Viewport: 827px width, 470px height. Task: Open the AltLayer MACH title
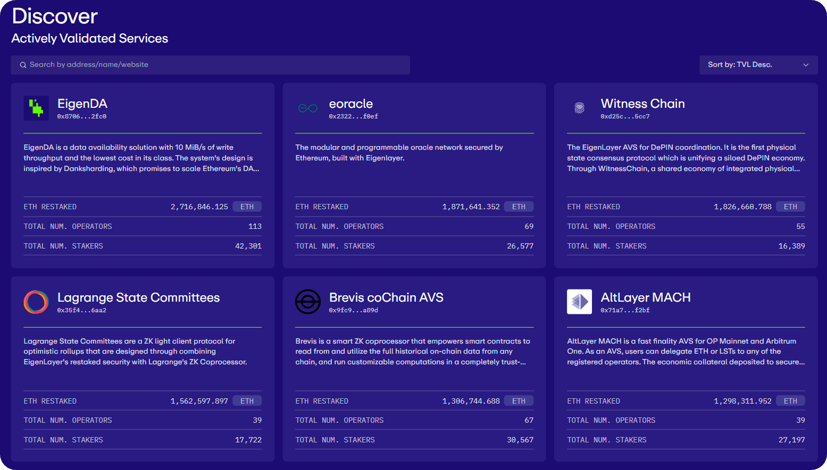pos(646,297)
